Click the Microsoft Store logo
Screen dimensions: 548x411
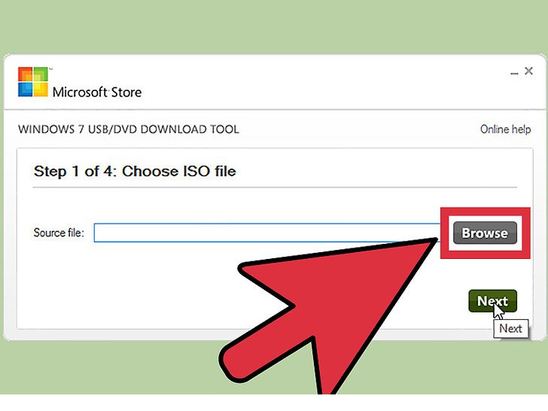coord(33,82)
